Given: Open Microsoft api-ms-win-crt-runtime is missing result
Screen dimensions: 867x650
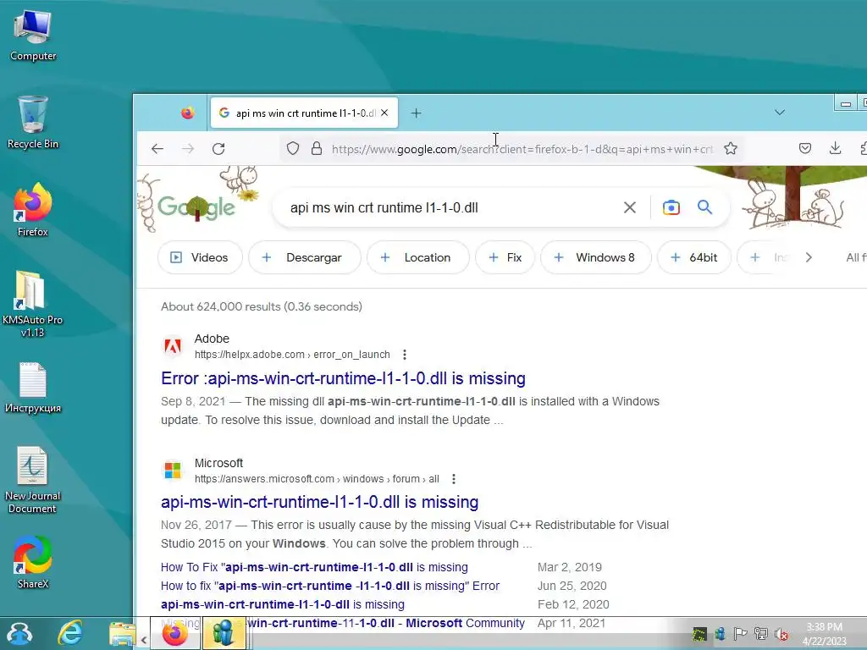Looking at the screenshot, I should pyautogui.click(x=319, y=502).
